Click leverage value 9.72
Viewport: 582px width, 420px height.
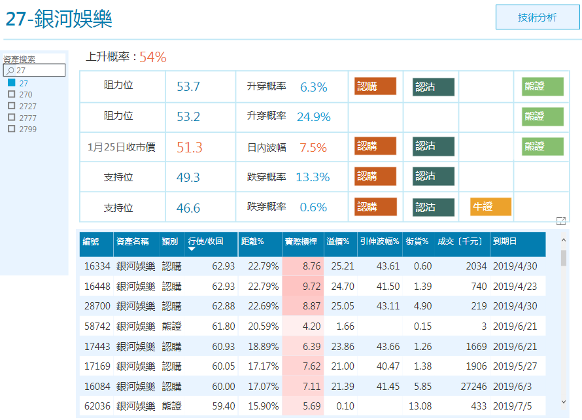tap(311, 286)
